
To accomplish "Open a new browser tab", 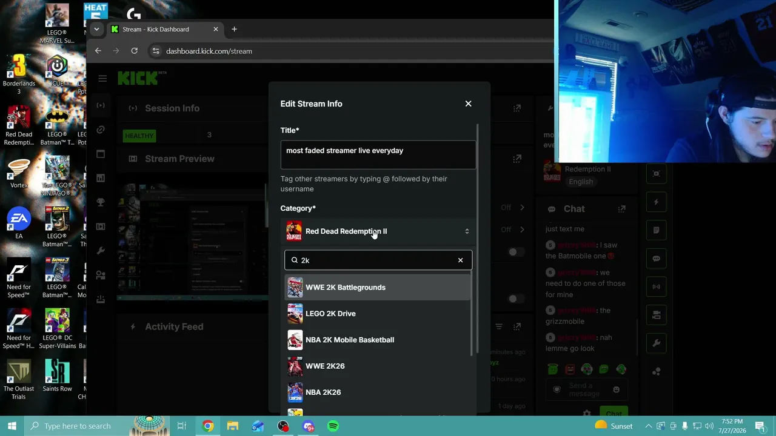I will click(x=234, y=29).
